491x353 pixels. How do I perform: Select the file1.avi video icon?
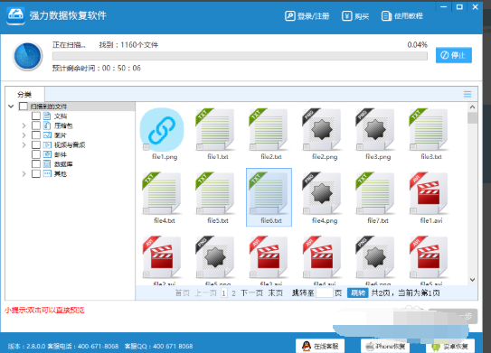[429, 193]
